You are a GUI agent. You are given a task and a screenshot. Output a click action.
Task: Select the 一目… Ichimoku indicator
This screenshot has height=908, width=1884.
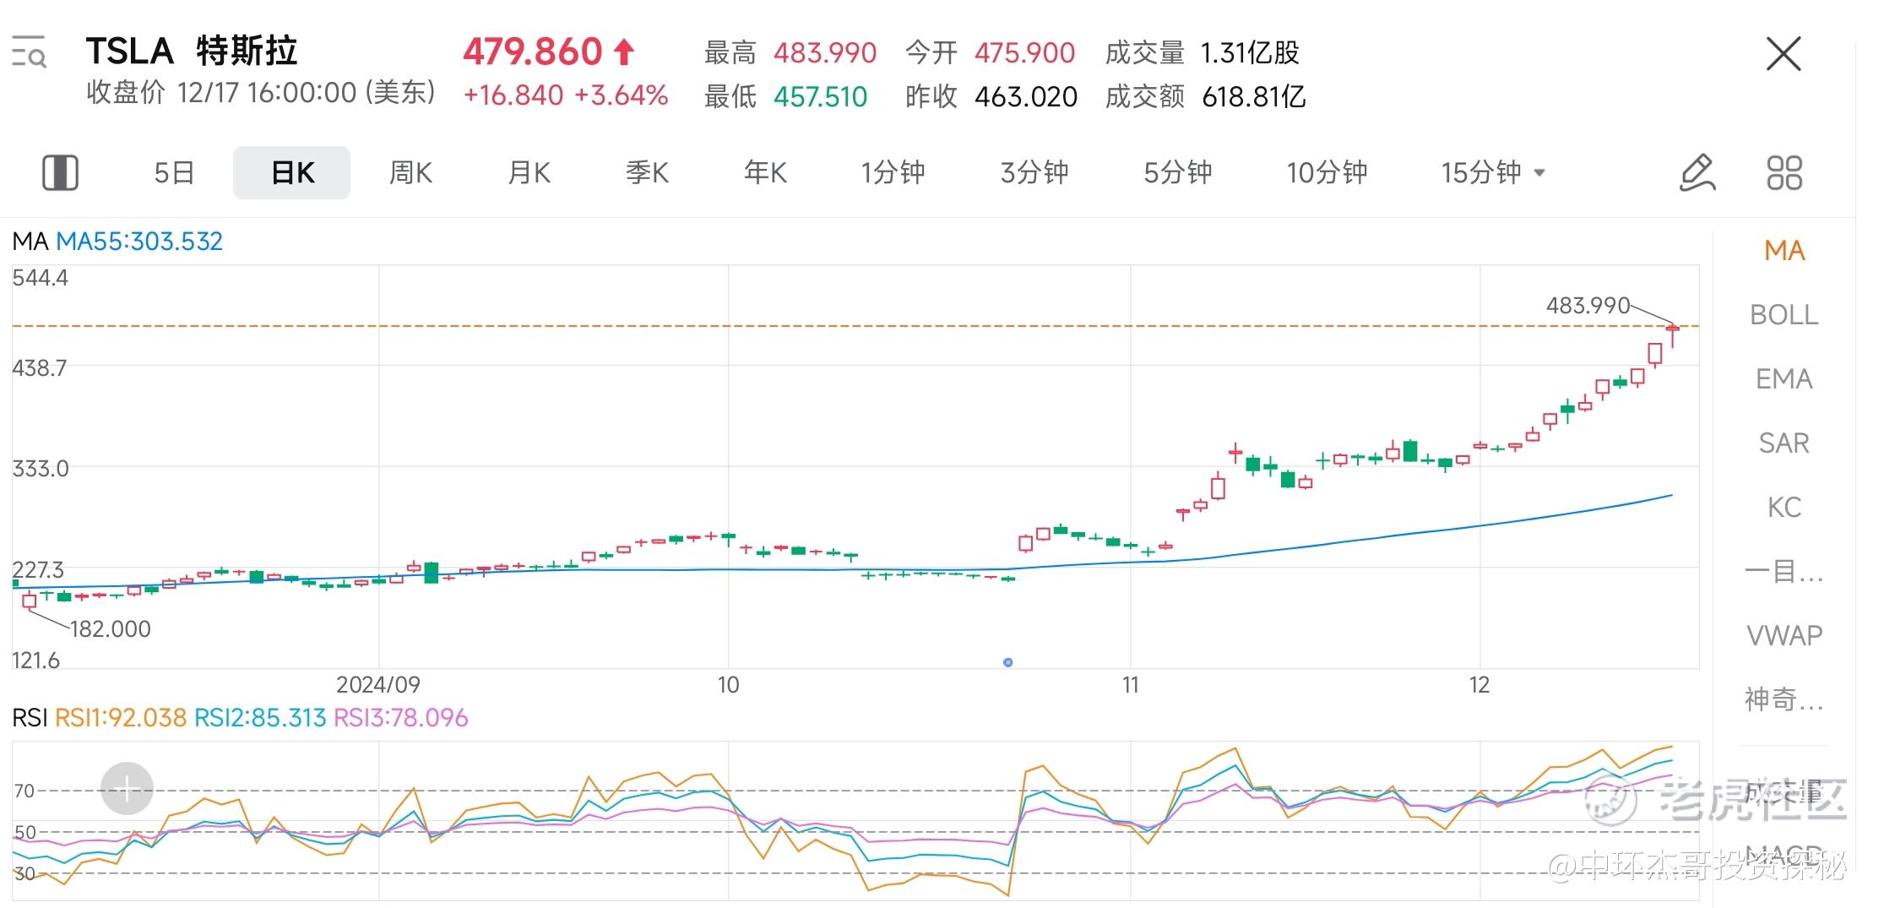pyautogui.click(x=1784, y=571)
